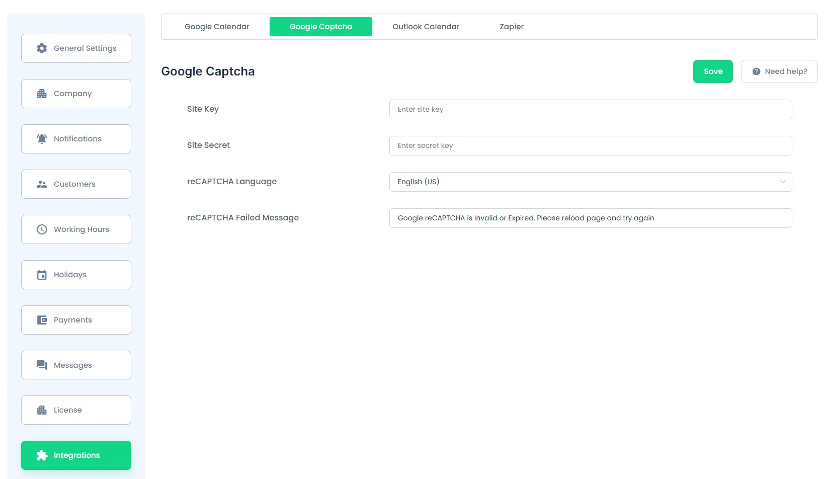Screen dimensions: 827x479
Task: Open the General Settings section label
Action: pyautogui.click(x=85, y=48)
